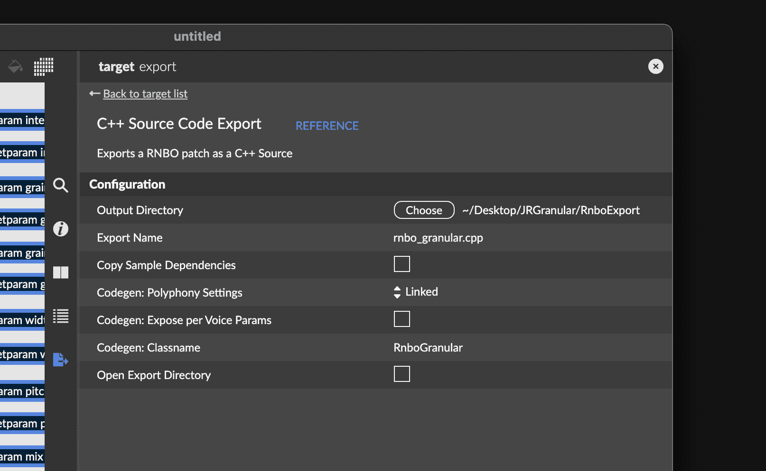
Task: Click the up-down chevrons next to Linked
Action: tap(396, 292)
